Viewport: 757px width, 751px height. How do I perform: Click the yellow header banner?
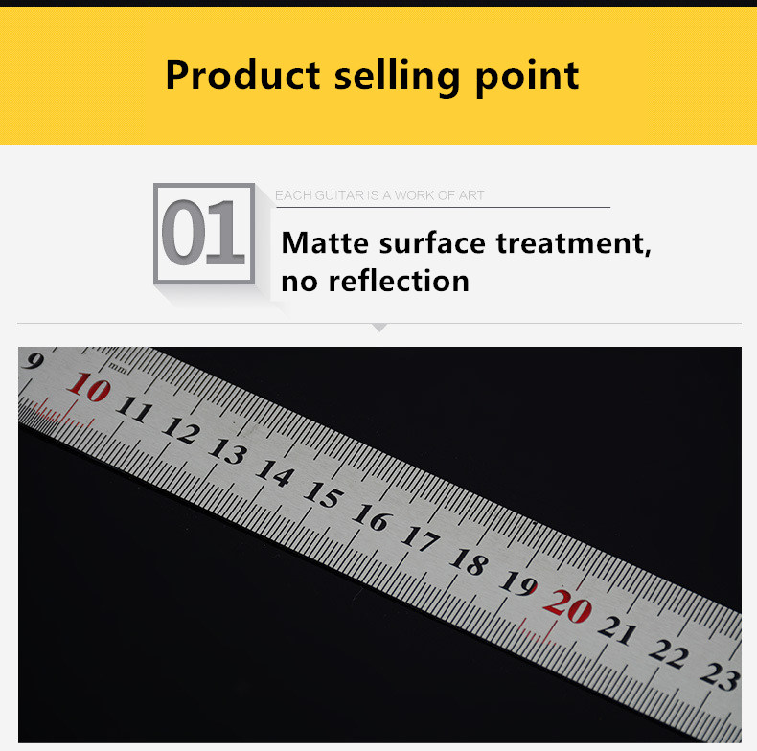(378, 76)
